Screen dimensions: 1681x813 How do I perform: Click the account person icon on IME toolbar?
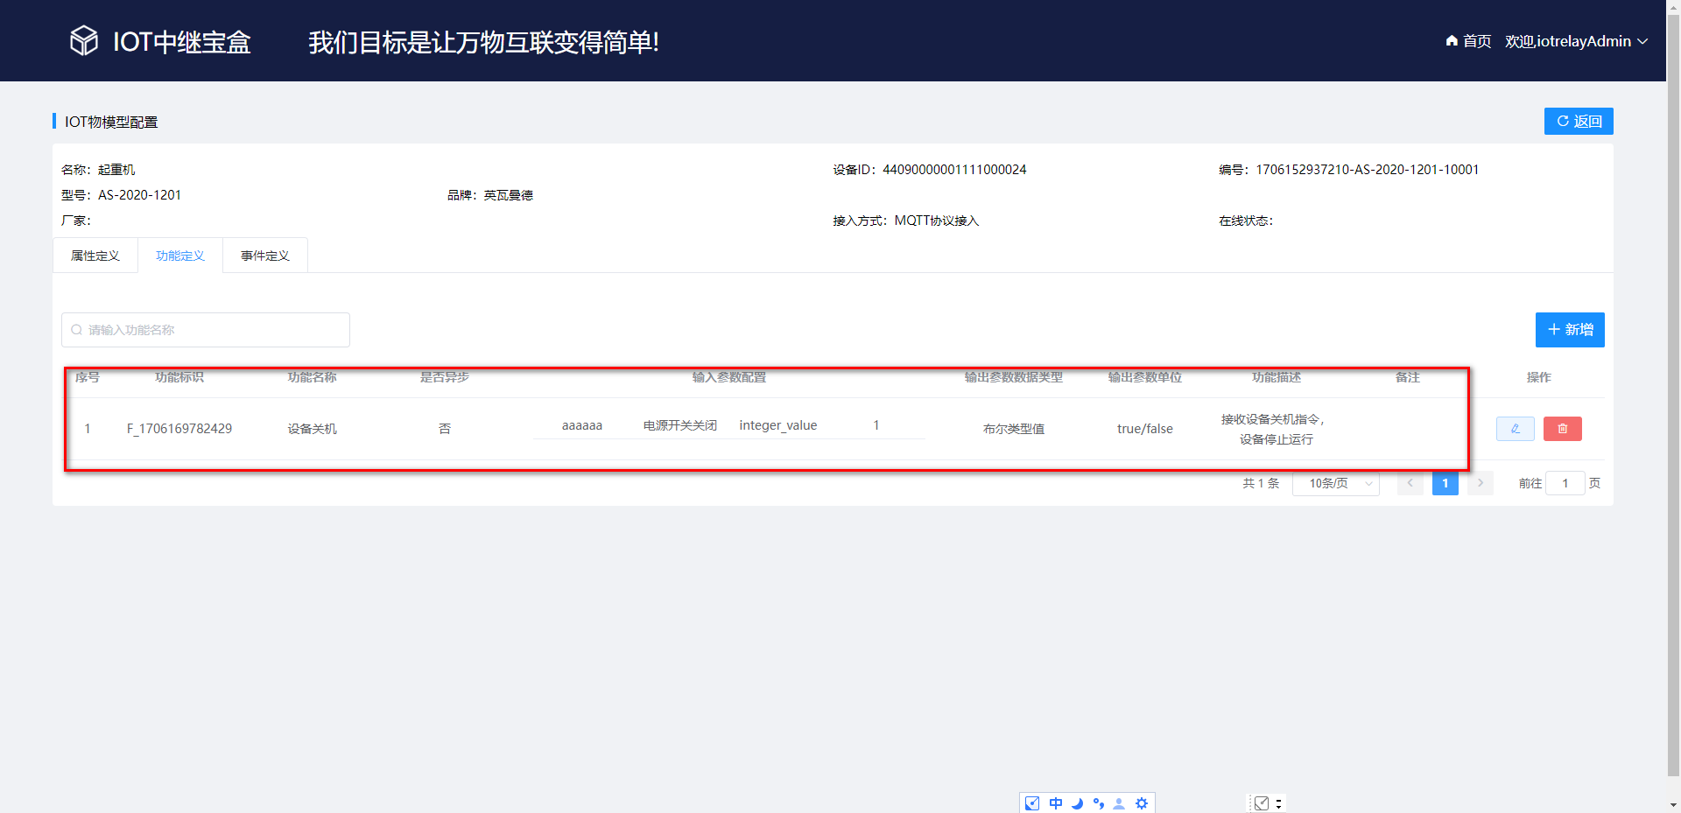click(x=1118, y=802)
